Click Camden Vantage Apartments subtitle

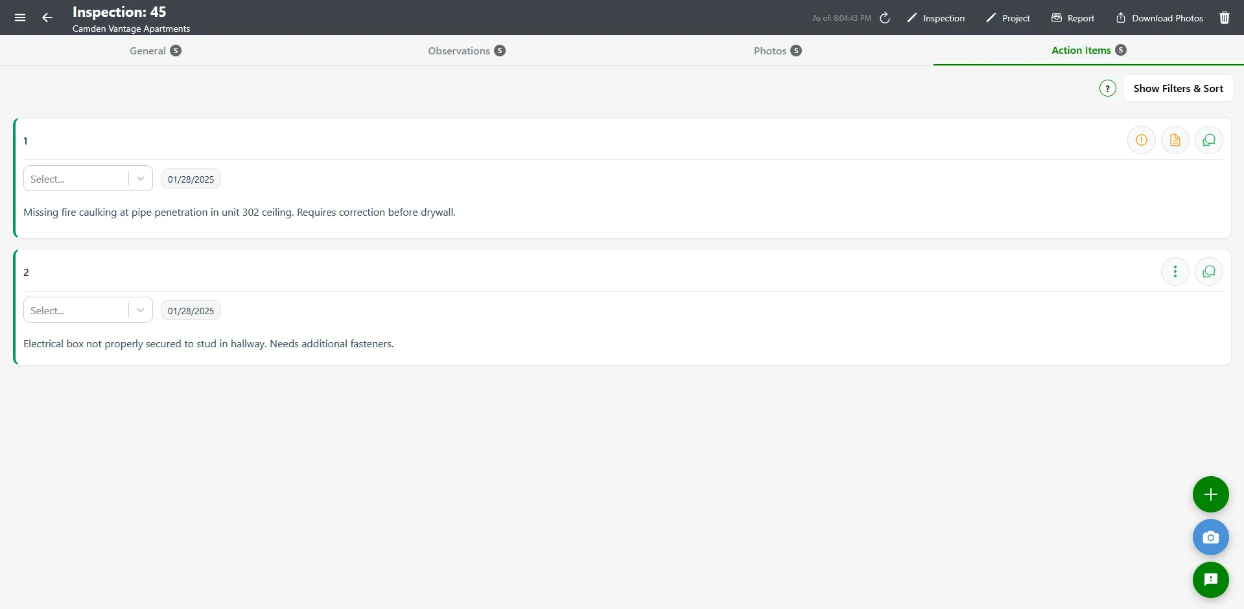click(x=131, y=29)
